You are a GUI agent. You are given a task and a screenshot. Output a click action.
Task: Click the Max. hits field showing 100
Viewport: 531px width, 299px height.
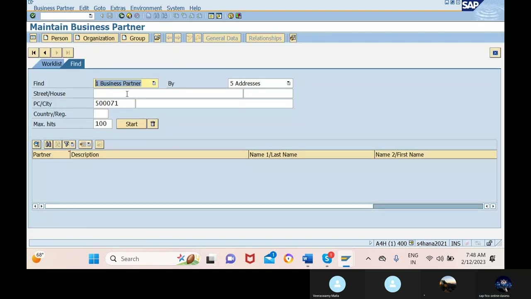pos(102,124)
